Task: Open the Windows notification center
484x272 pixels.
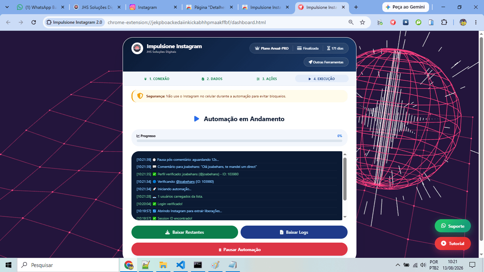Action: pos(472,265)
